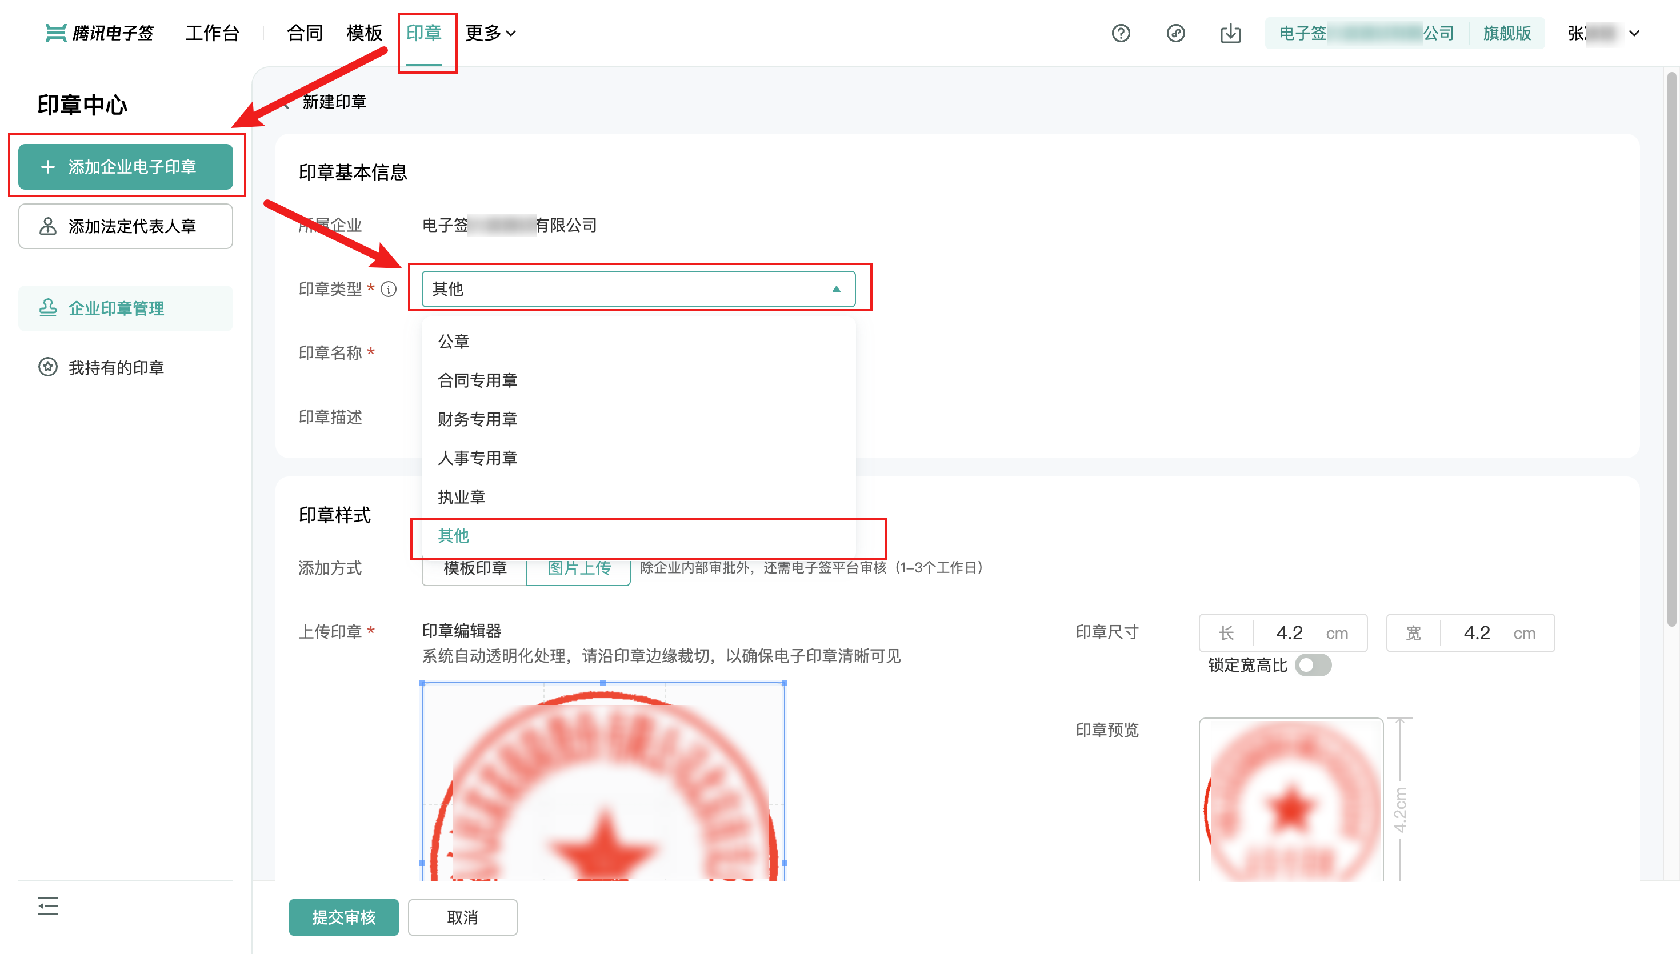Click the info icon beside 印章类型
The height and width of the screenshot is (954, 1680).
[389, 289]
